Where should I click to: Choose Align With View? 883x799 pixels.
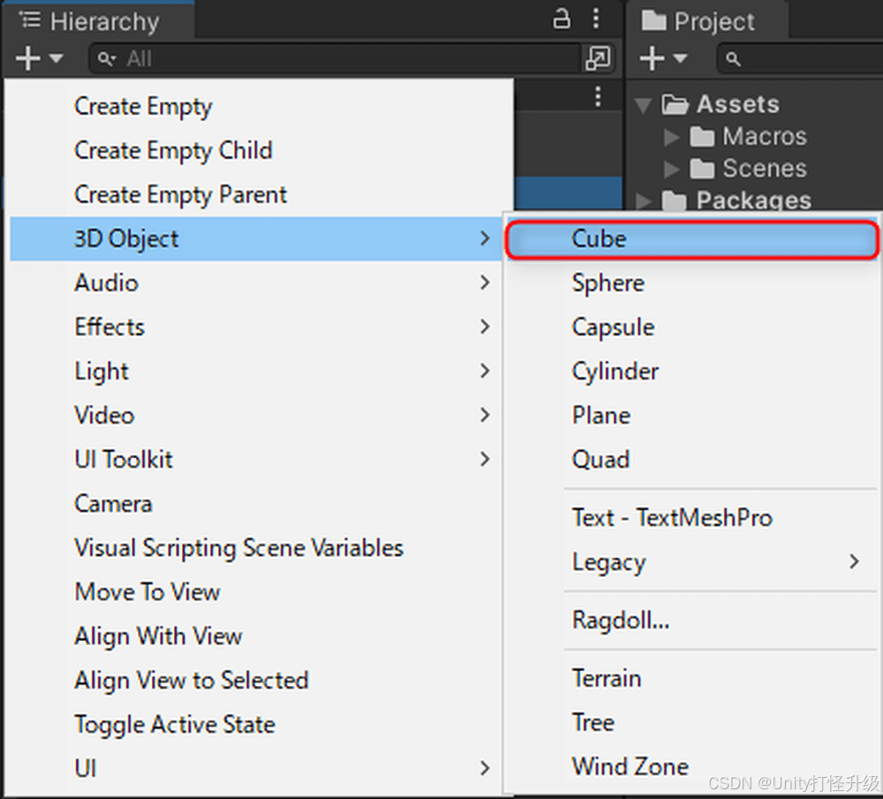[x=256, y=637]
